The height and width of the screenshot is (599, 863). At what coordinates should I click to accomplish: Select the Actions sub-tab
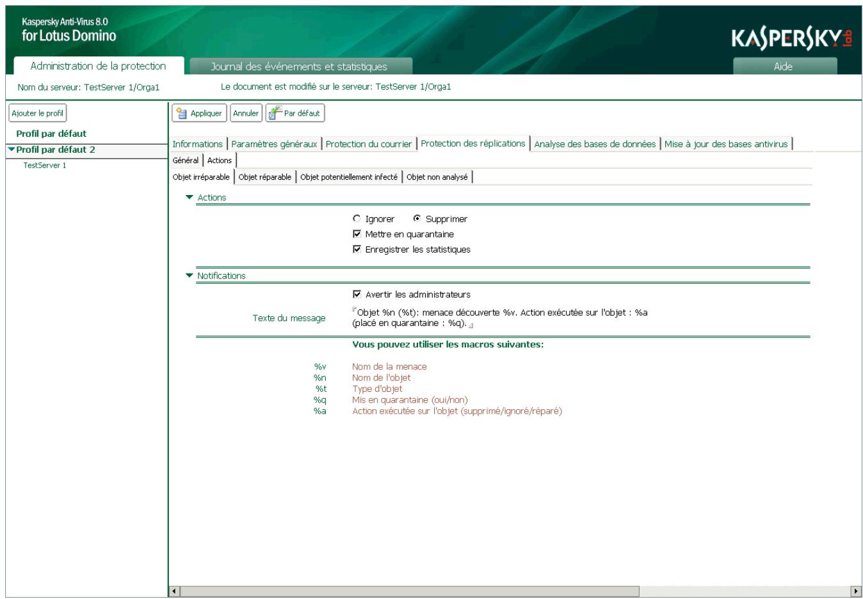pos(220,160)
